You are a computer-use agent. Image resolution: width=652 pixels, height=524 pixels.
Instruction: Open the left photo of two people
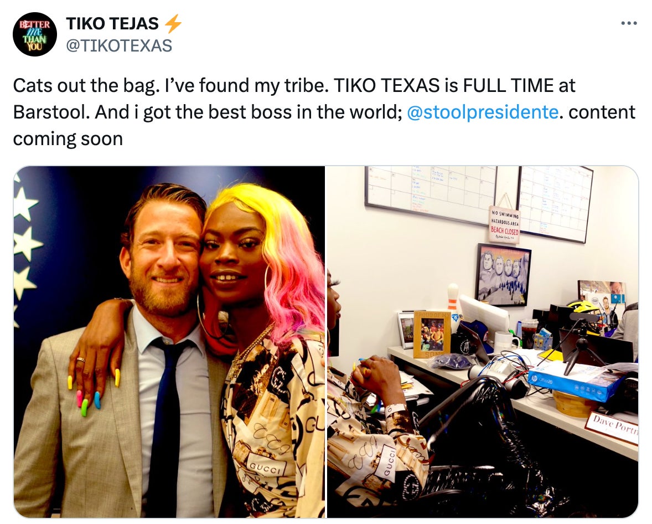point(169,342)
